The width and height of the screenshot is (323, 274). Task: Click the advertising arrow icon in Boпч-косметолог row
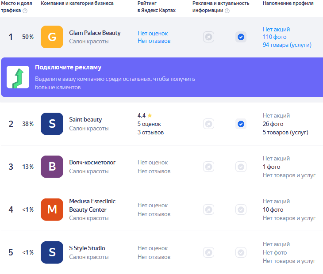click(x=208, y=167)
